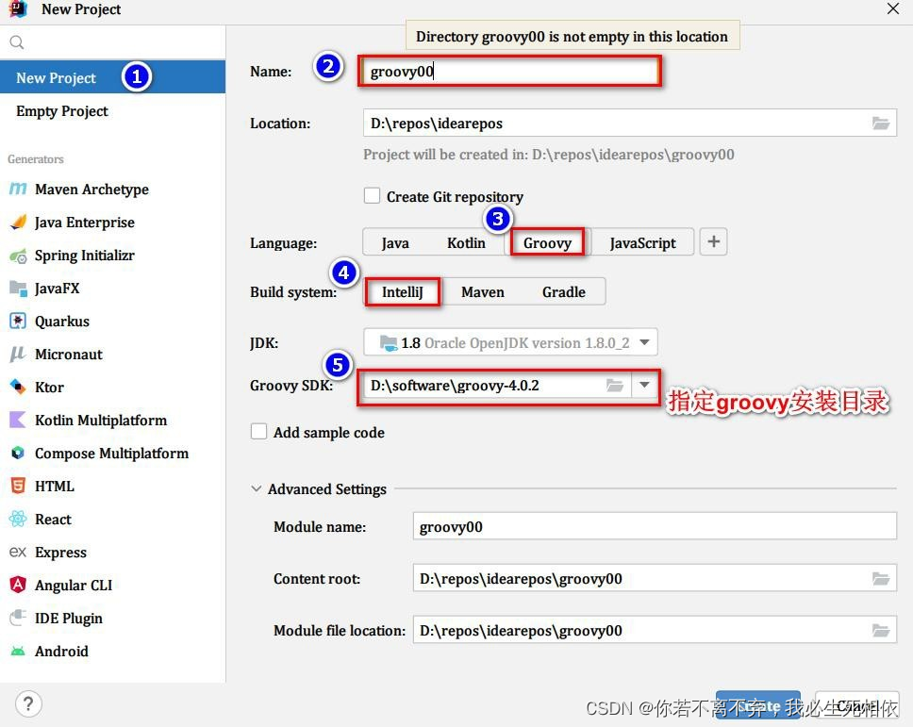Viewport: 913px width, 727px height.
Task: Select Java as the language
Action: click(395, 242)
